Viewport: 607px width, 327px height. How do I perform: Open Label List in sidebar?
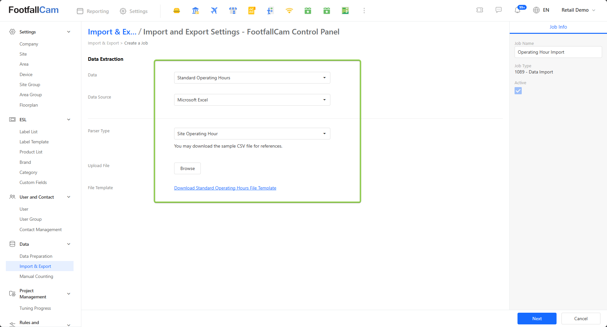click(x=29, y=132)
